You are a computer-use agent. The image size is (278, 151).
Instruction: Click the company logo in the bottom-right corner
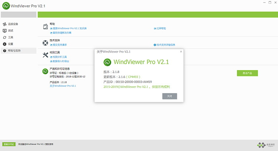point(266,145)
